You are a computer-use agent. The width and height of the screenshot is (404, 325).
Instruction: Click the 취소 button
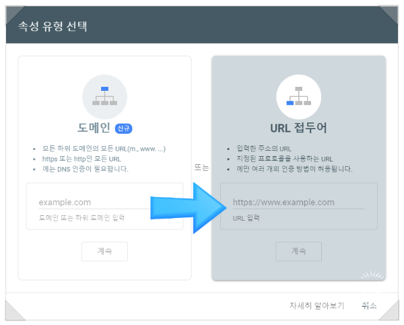click(x=369, y=305)
